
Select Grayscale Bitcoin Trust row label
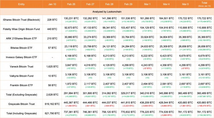click(21, 104)
